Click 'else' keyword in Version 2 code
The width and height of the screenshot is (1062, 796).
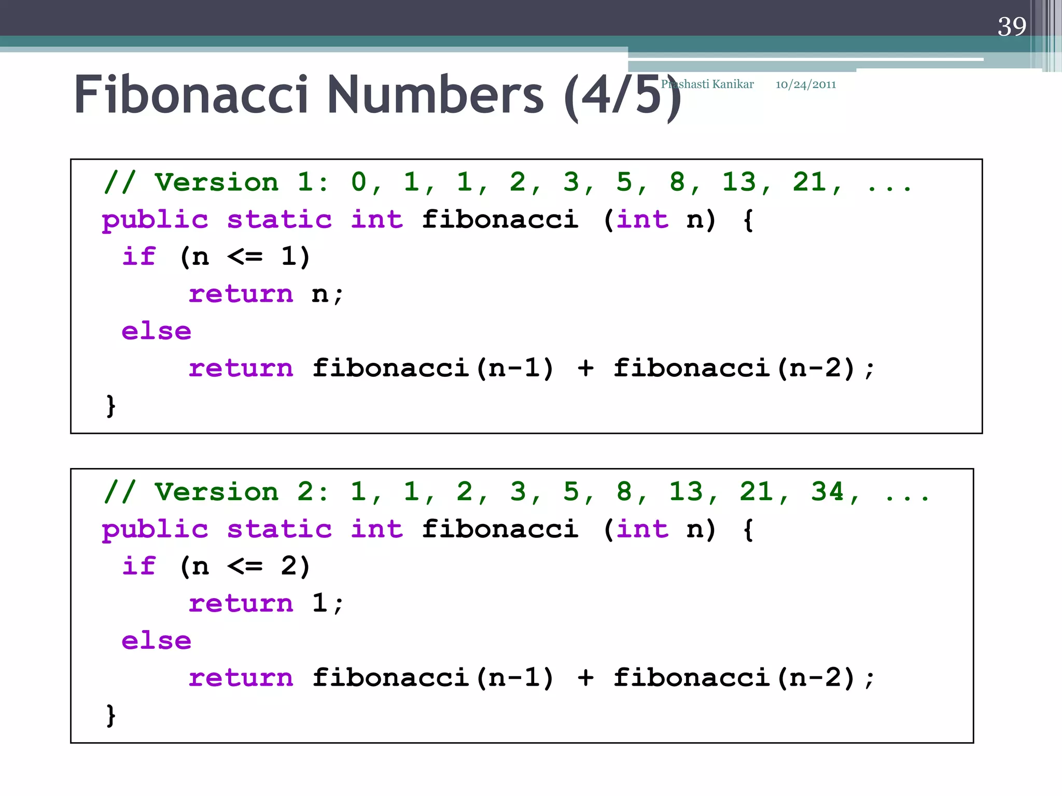click(x=156, y=641)
